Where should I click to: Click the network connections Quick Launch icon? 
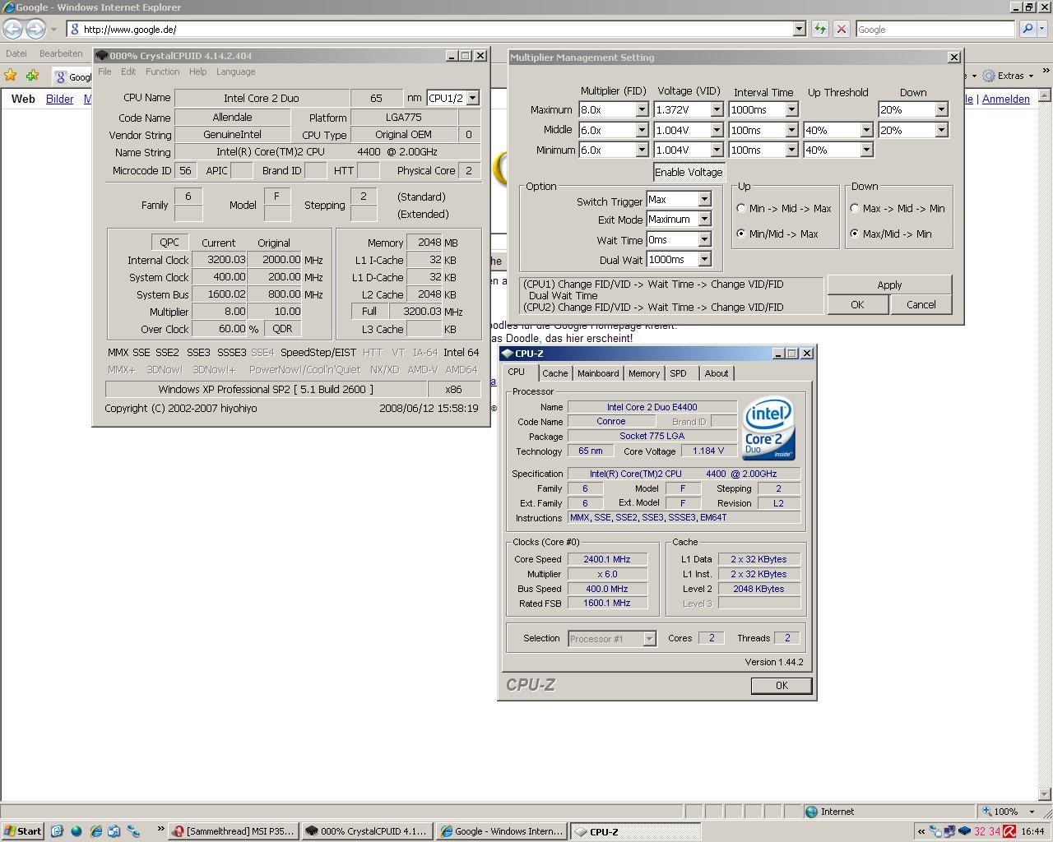(x=133, y=831)
